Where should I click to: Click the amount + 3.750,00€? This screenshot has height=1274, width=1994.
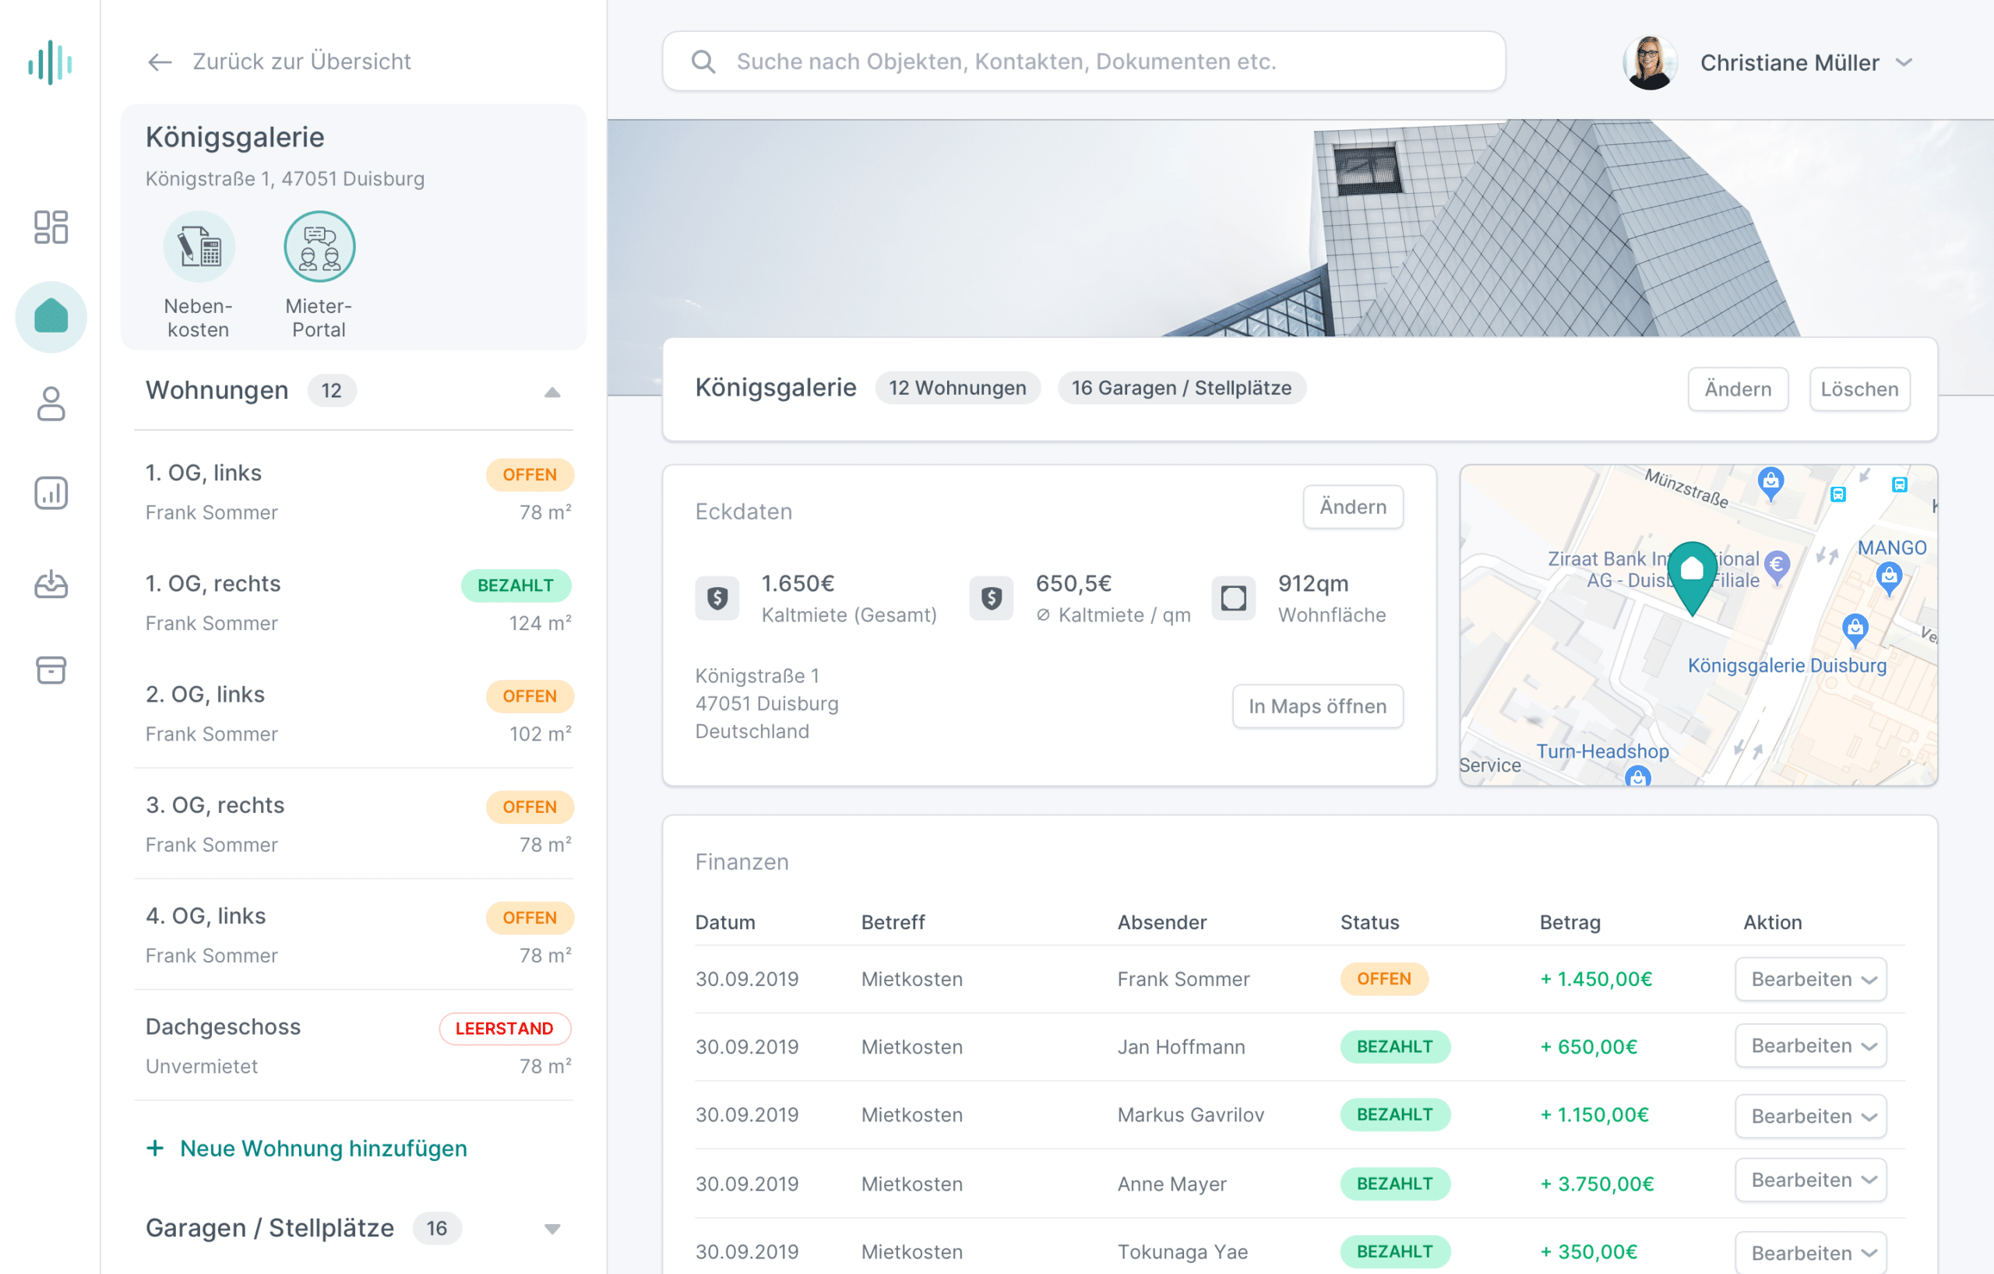coord(1597,1184)
